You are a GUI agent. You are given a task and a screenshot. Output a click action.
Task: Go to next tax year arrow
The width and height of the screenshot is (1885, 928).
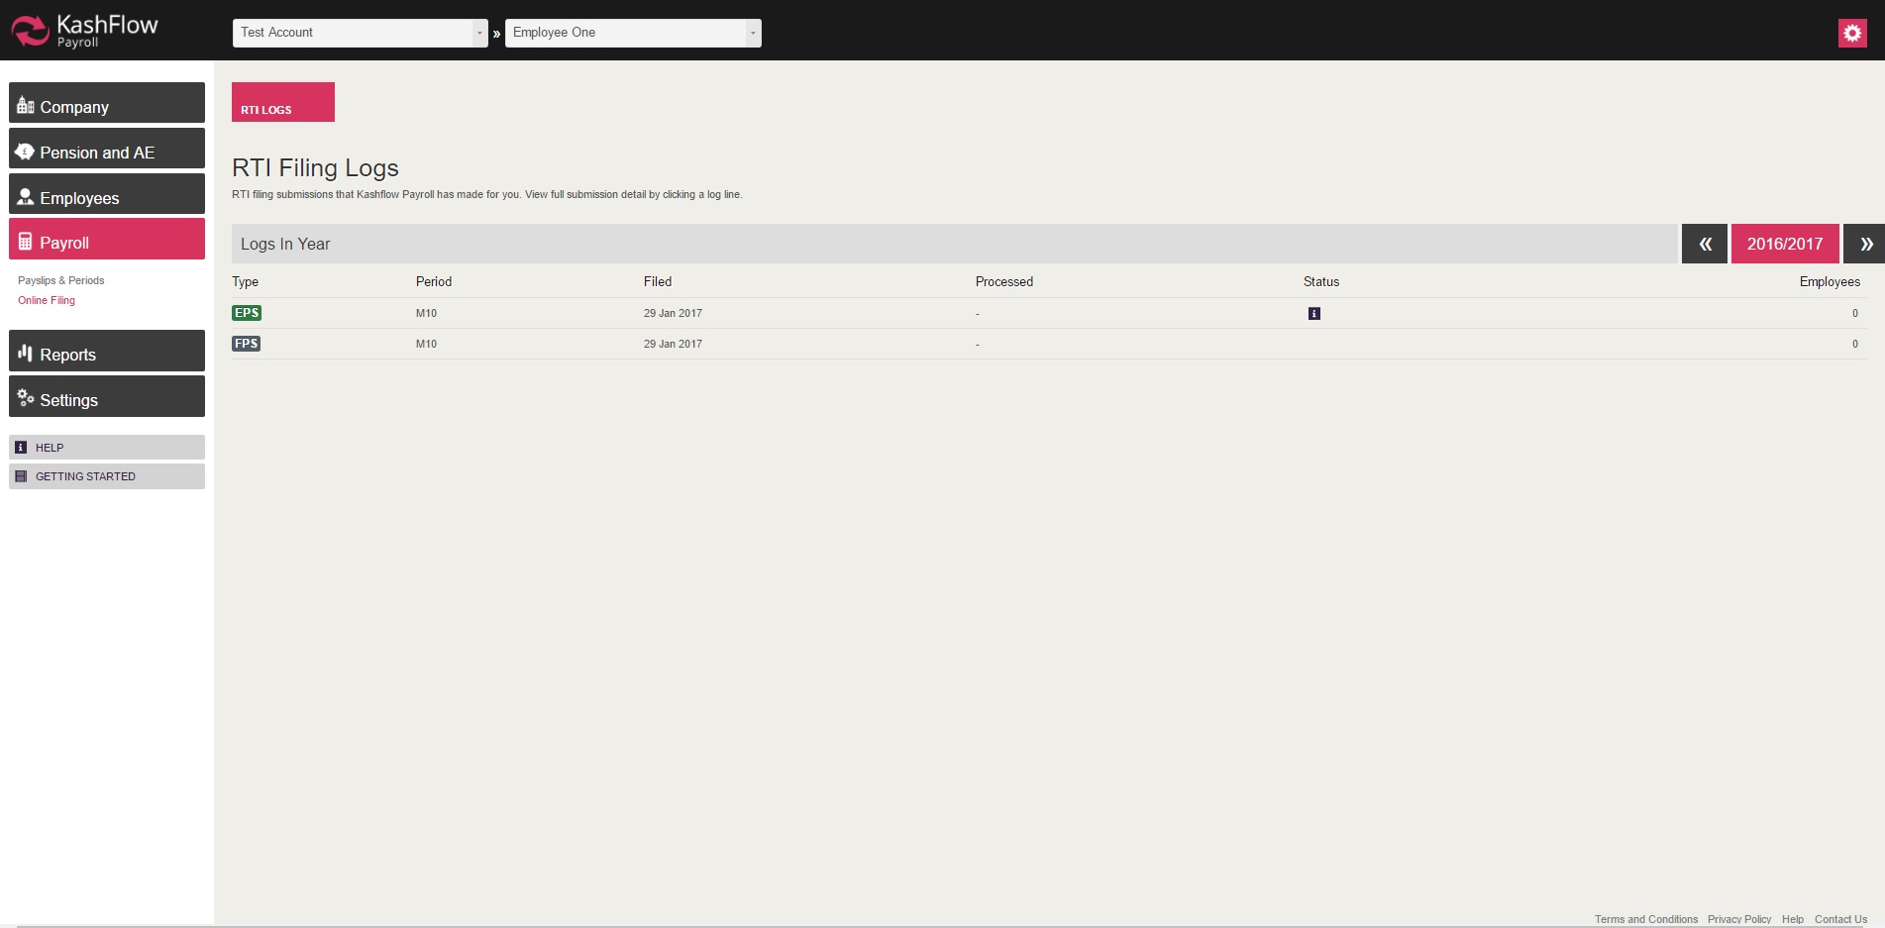(x=1865, y=244)
